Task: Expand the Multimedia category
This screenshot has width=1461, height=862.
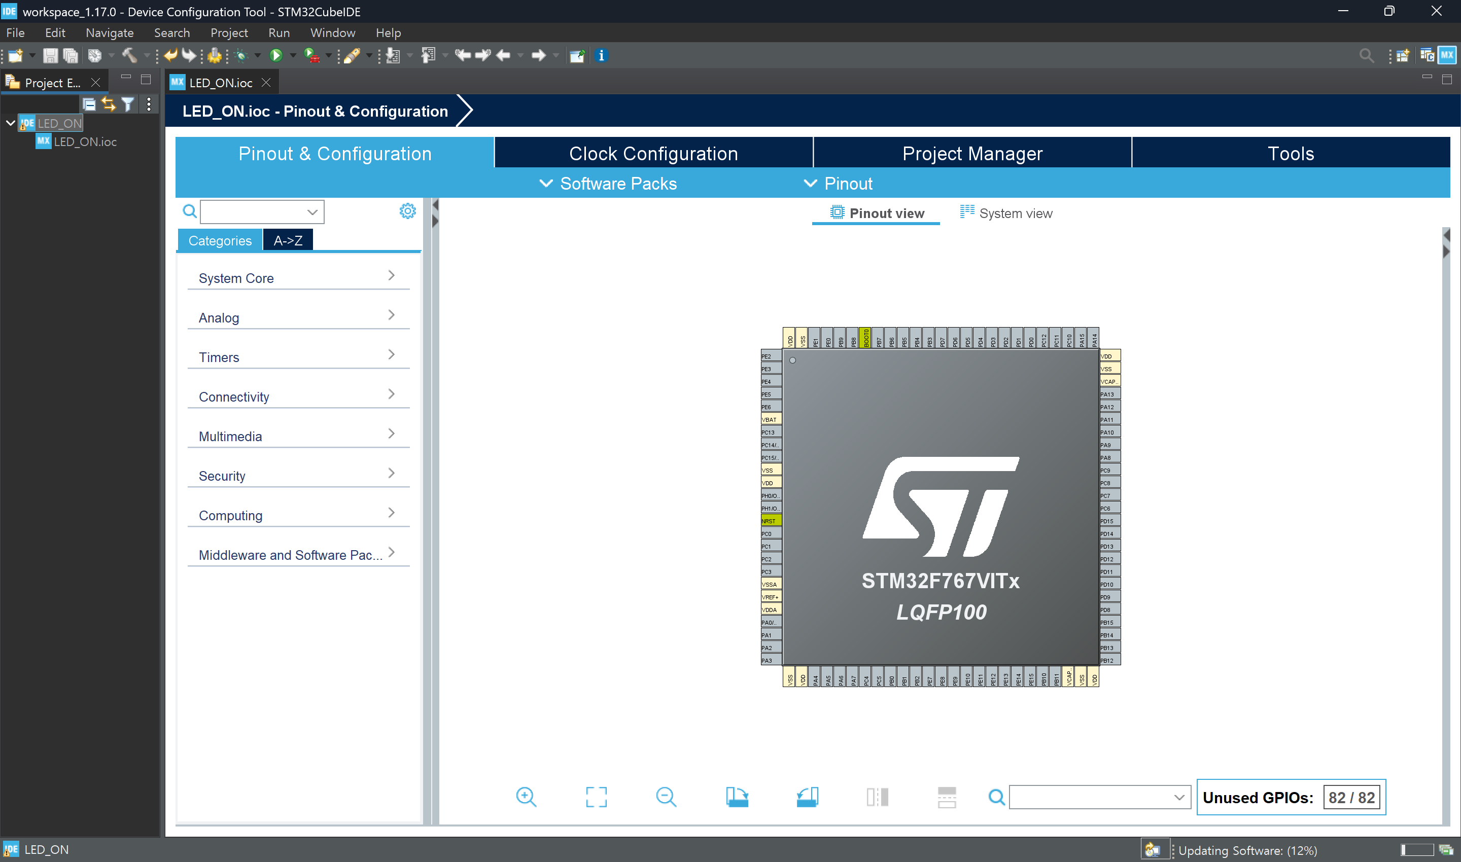Action: coord(298,436)
